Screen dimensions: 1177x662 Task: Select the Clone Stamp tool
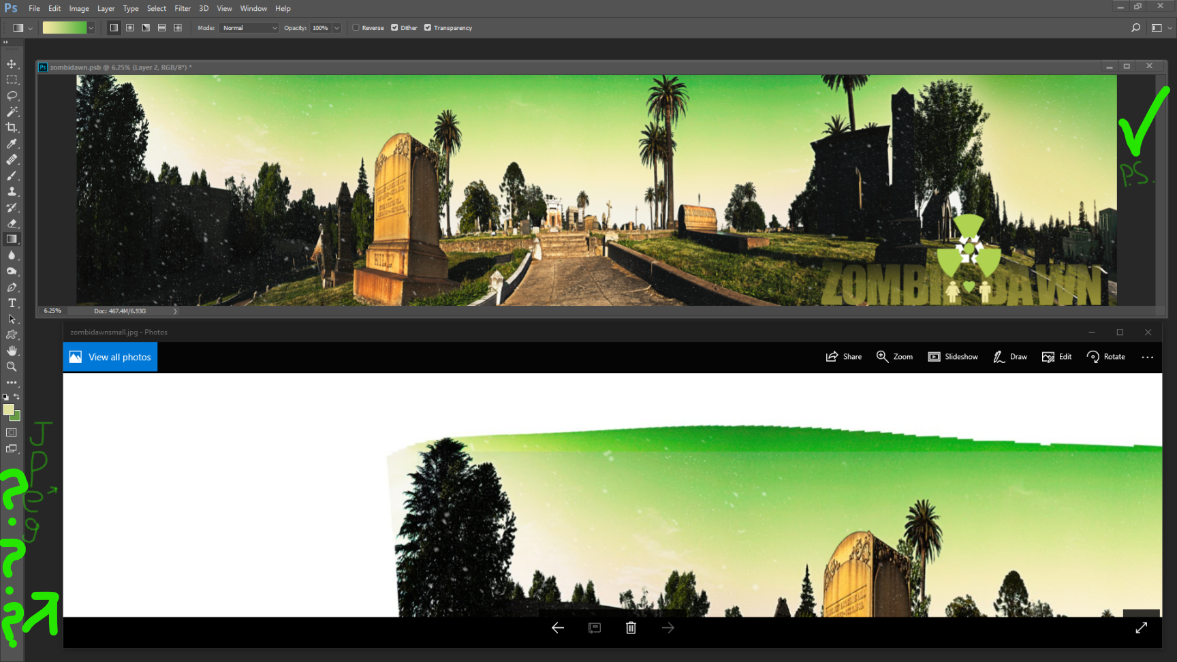[12, 191]
